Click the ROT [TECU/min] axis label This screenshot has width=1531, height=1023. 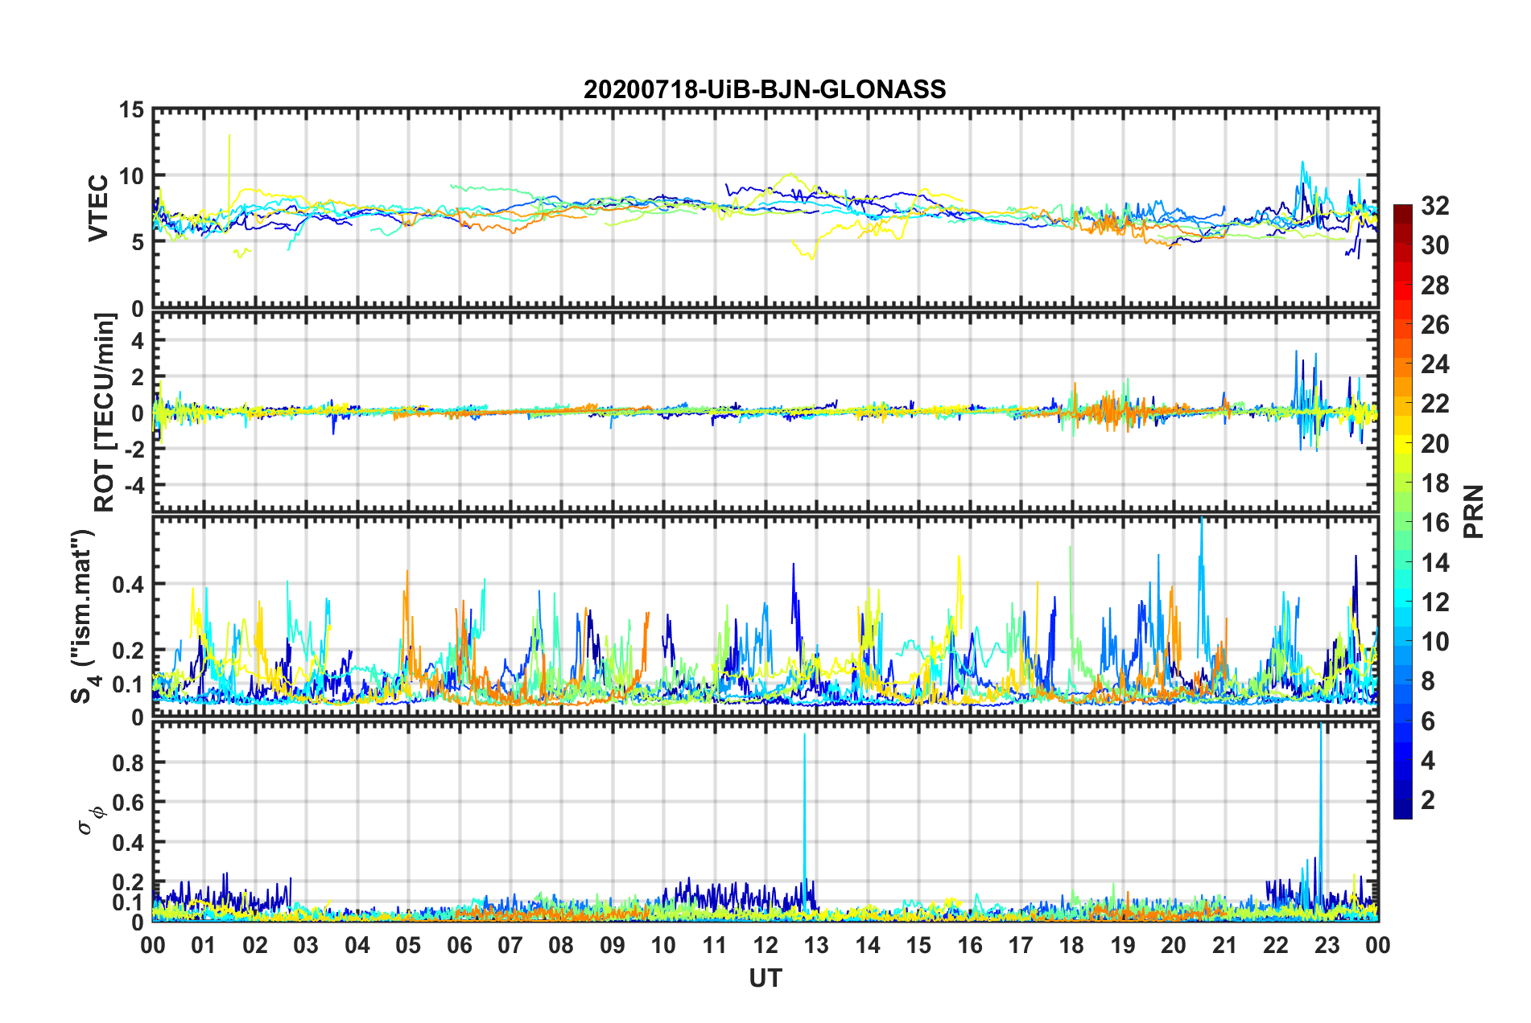(x=105, y=413)
